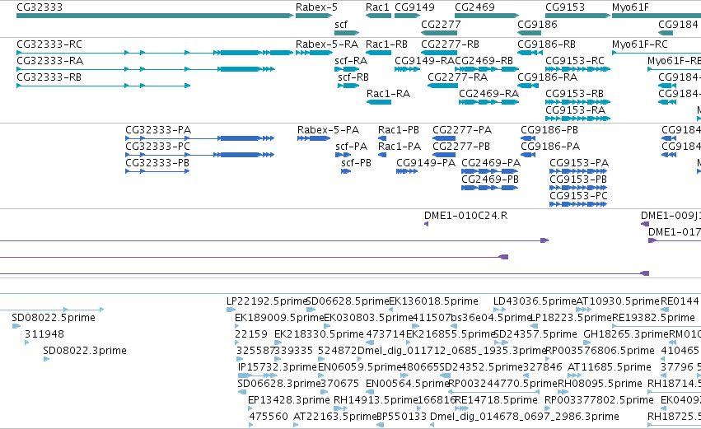This screenshot has width=701, height=429.
Task: Click EST SD06628.3prime
Action: (279, 384)
